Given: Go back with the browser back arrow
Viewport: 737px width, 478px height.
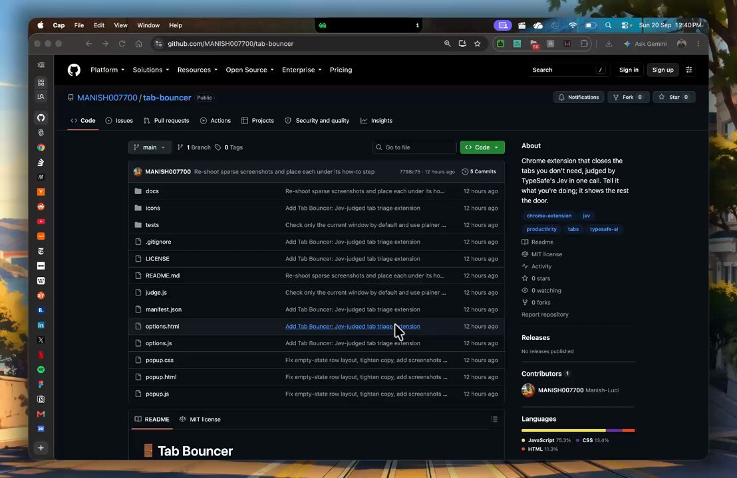Looking at the screenshot, I should coord(89,44).
